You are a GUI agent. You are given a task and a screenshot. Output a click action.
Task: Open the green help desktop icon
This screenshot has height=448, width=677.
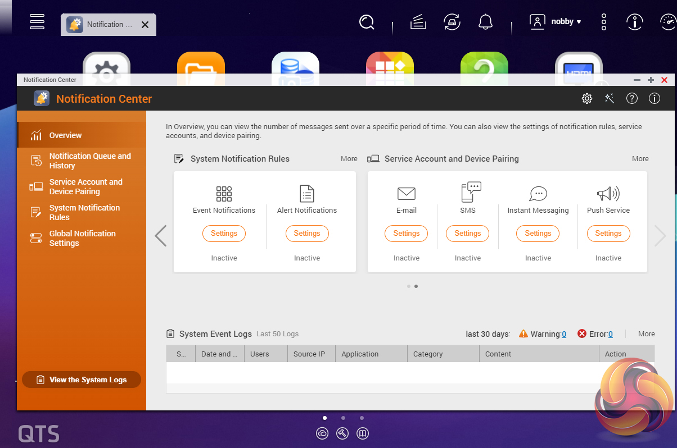(x=484, y=63)
